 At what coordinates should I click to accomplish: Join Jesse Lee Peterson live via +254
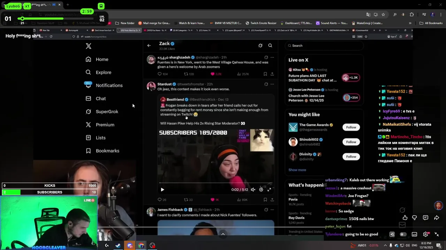click(351, 98)
